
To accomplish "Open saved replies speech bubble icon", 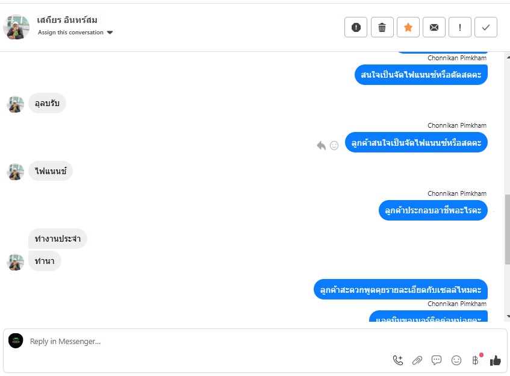I will coord(437,360).
